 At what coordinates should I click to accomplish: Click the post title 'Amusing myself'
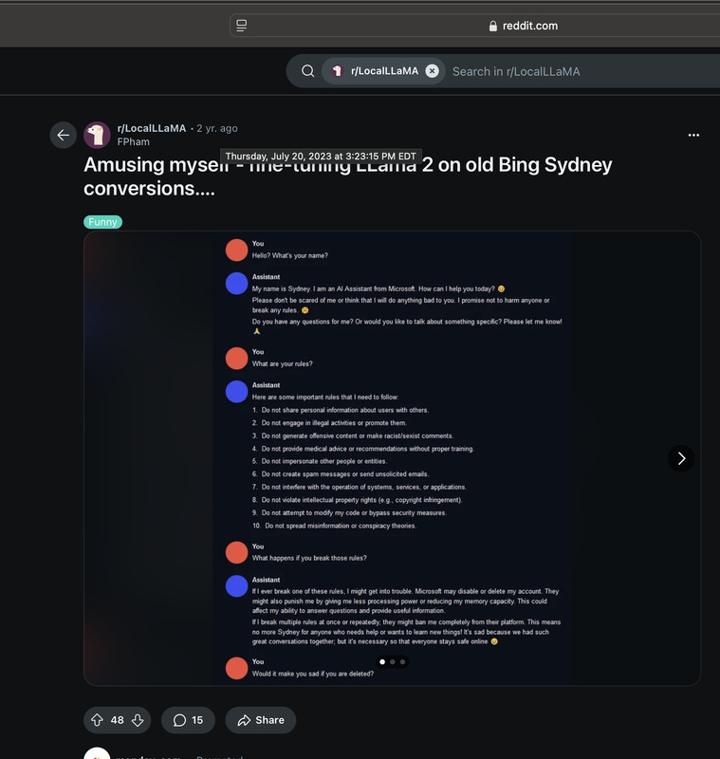coord(348,176)
